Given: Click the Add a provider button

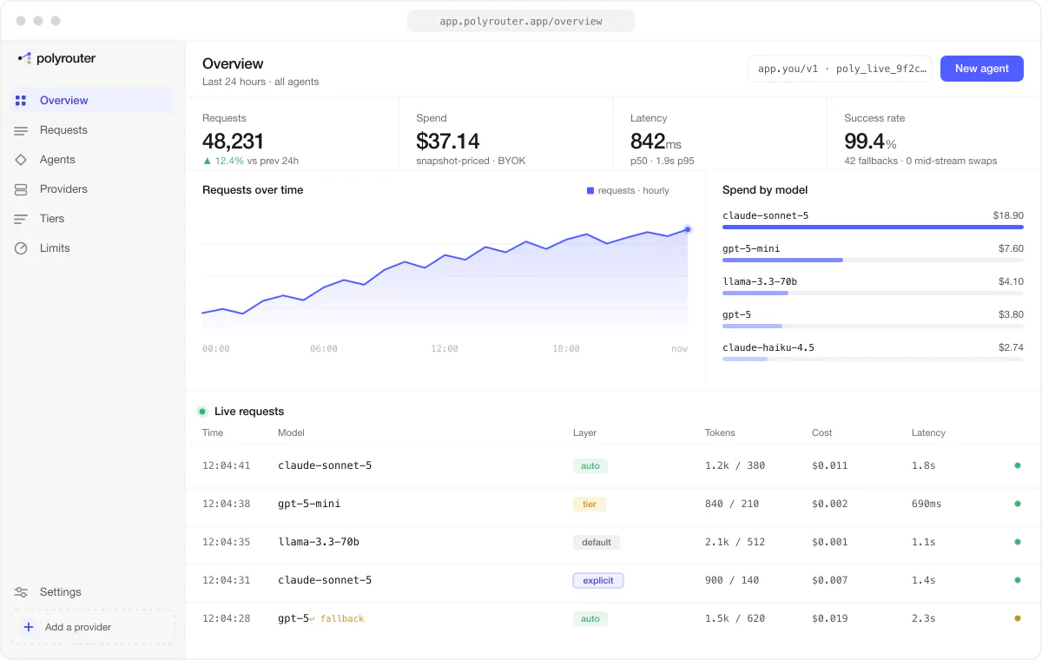Looking at the screenshot, I should point(92,627).
